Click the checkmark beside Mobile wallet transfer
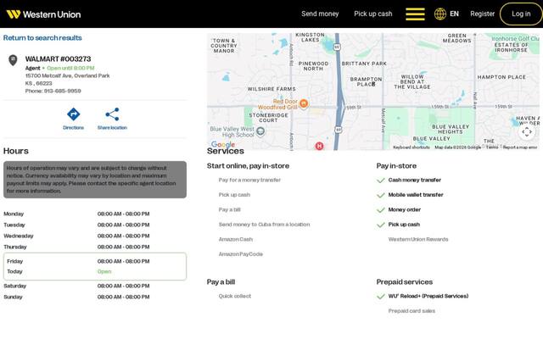The image size is (543, 339). tap(381, 195)
